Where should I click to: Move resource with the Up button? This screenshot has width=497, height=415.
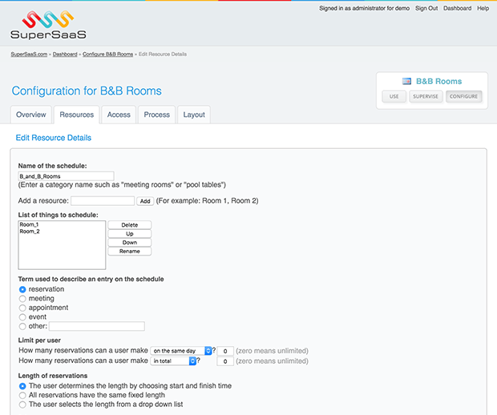coord(130,234)
